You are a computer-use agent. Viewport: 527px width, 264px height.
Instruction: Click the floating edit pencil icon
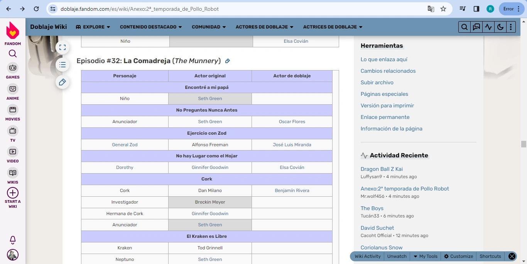pos(62,82)
